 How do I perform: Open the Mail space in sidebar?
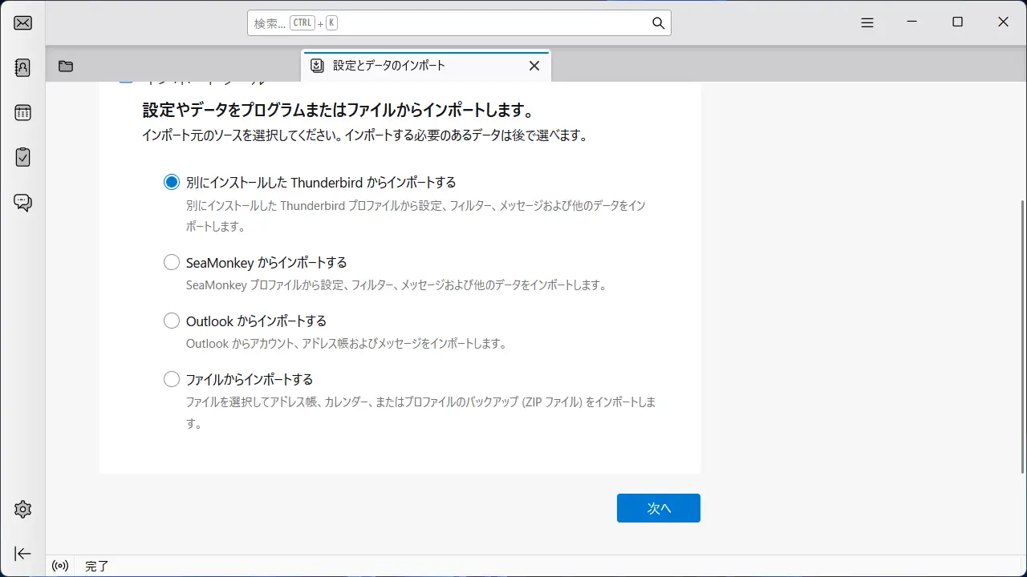[22, 22]
